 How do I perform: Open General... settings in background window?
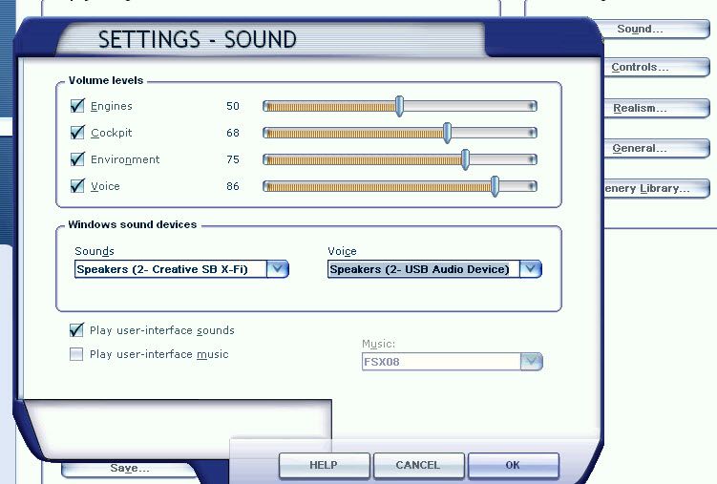point(657,149)
